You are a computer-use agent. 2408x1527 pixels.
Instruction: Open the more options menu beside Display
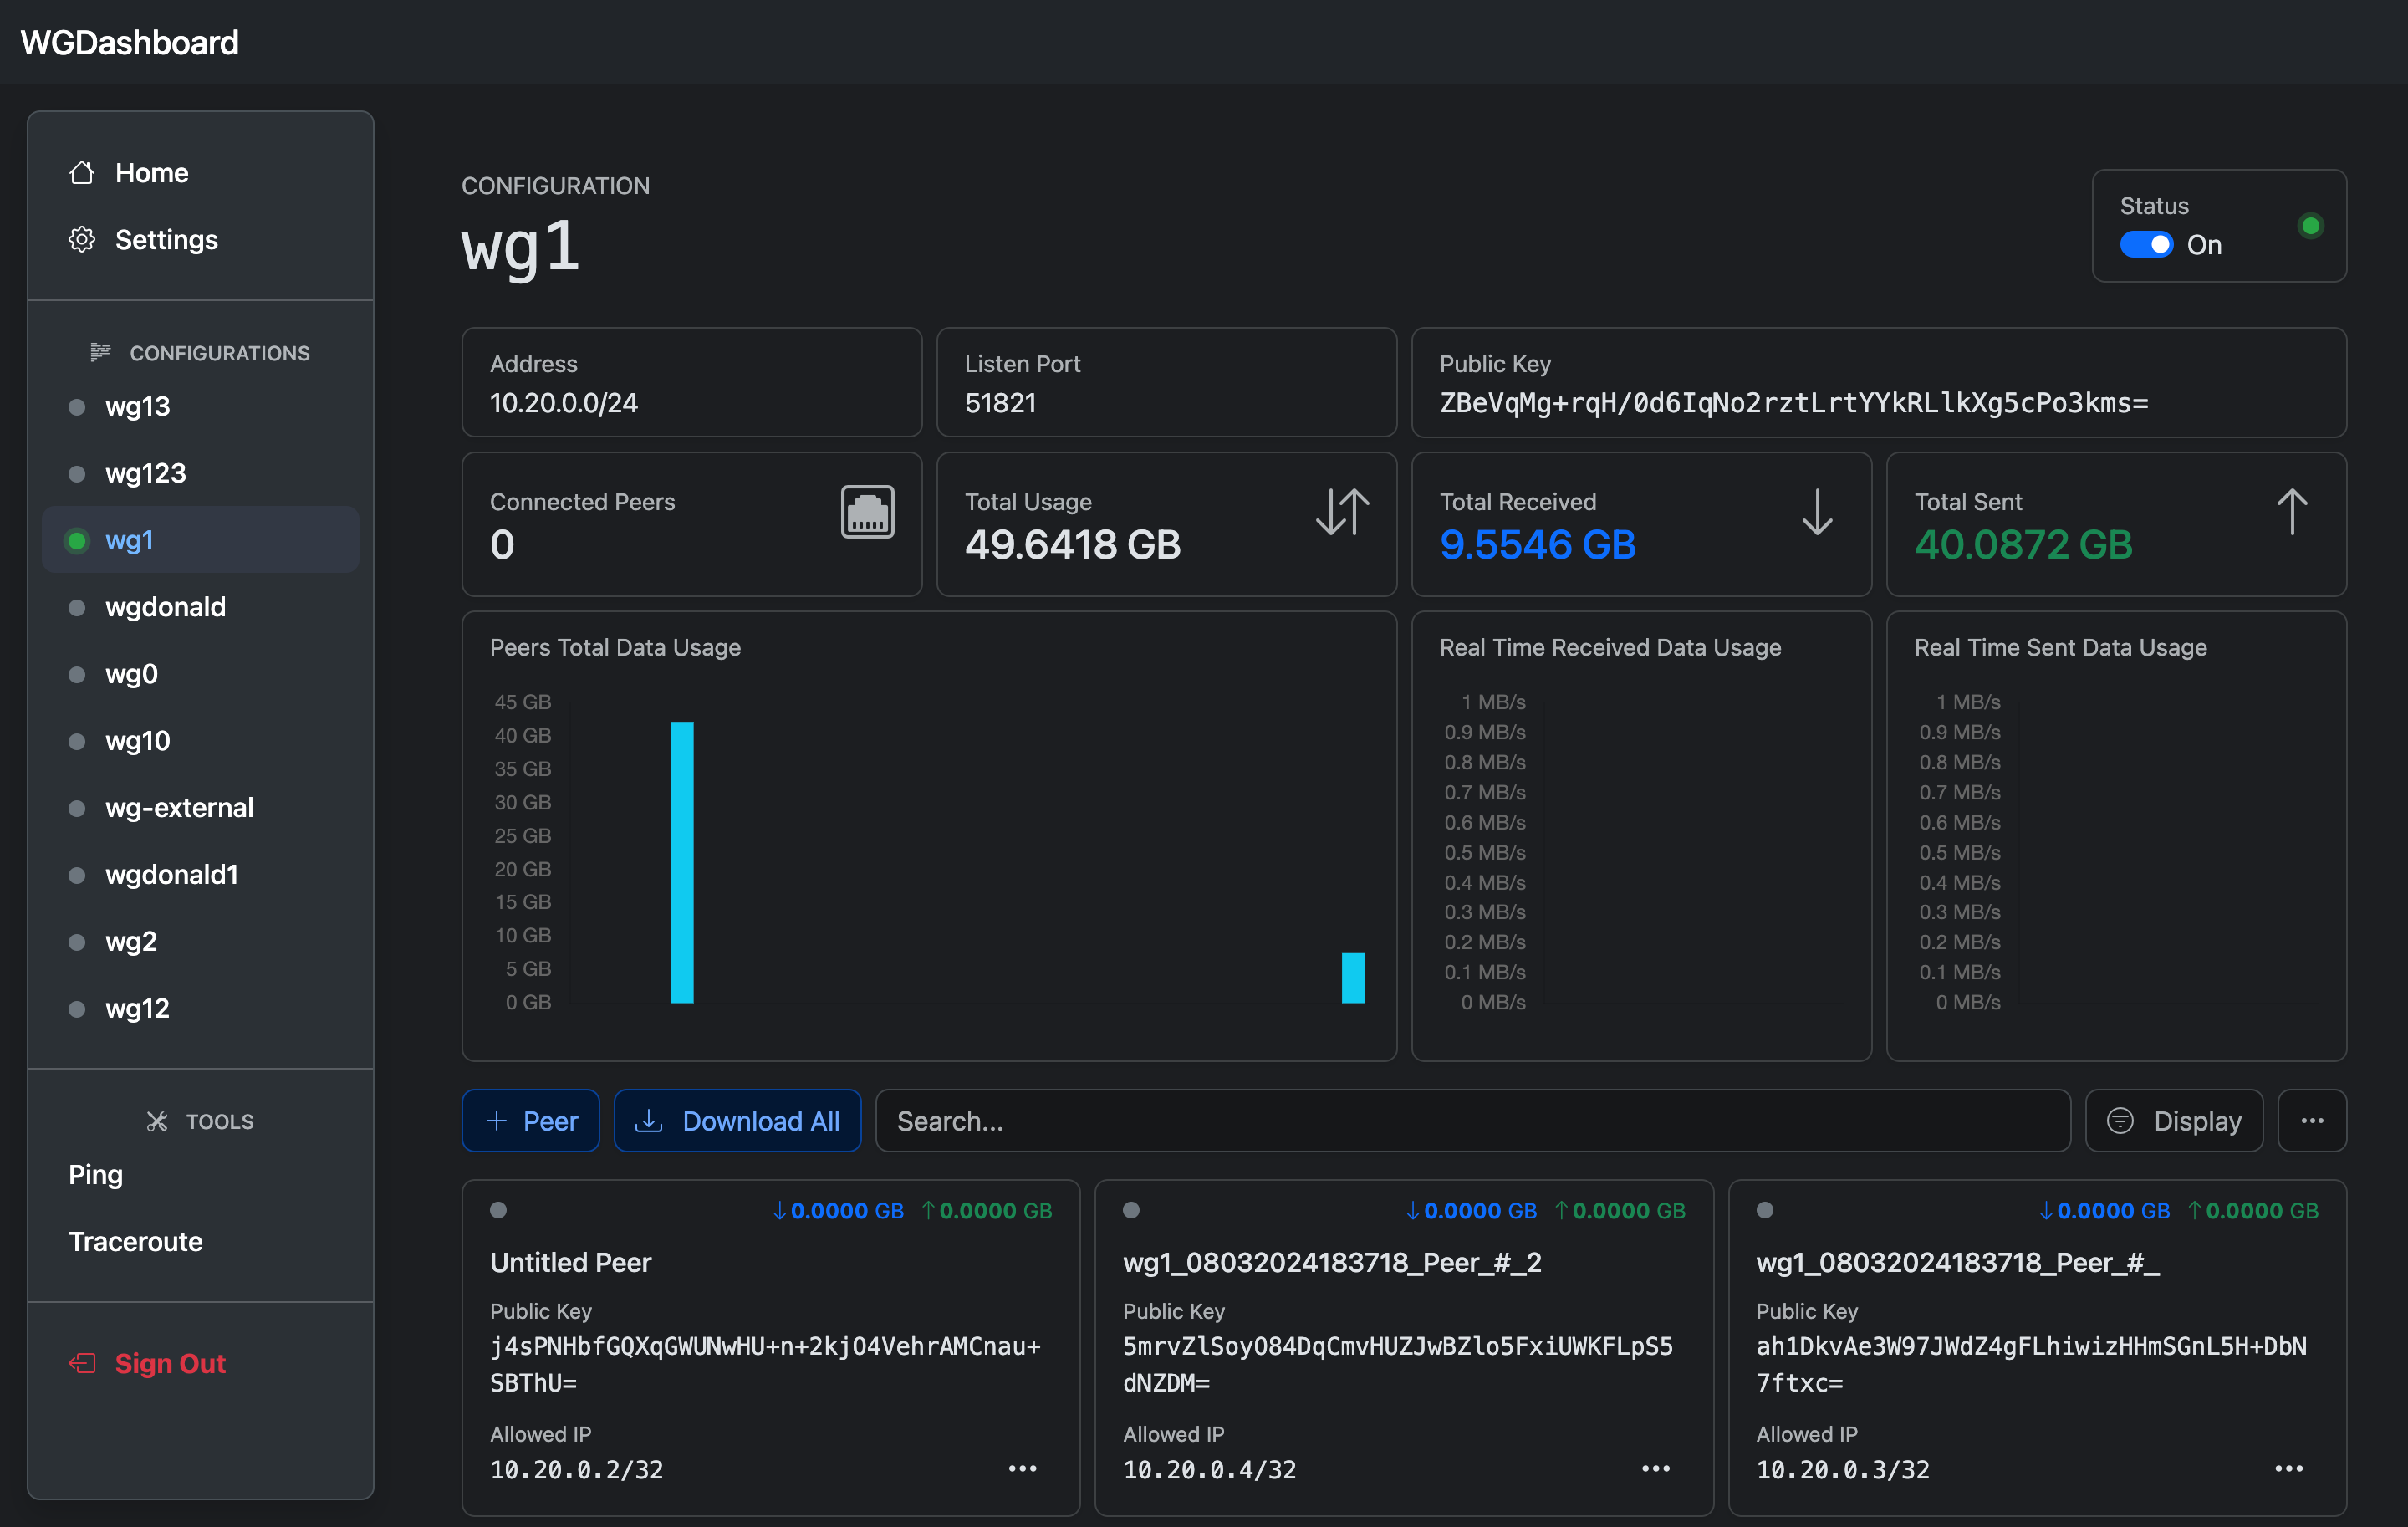coord(2311,1121)
